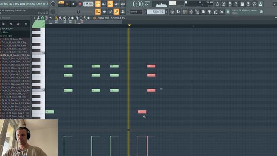Toggle overdub recording mode
The image size is (277, 156).
pos(116,4)
